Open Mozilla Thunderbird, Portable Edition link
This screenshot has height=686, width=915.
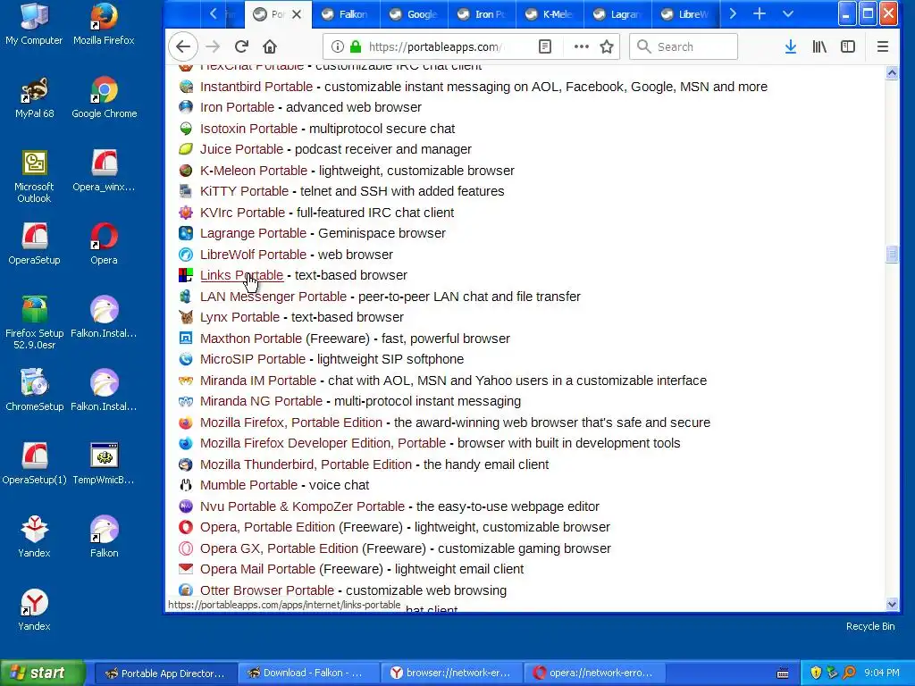(x=306, y=464)
